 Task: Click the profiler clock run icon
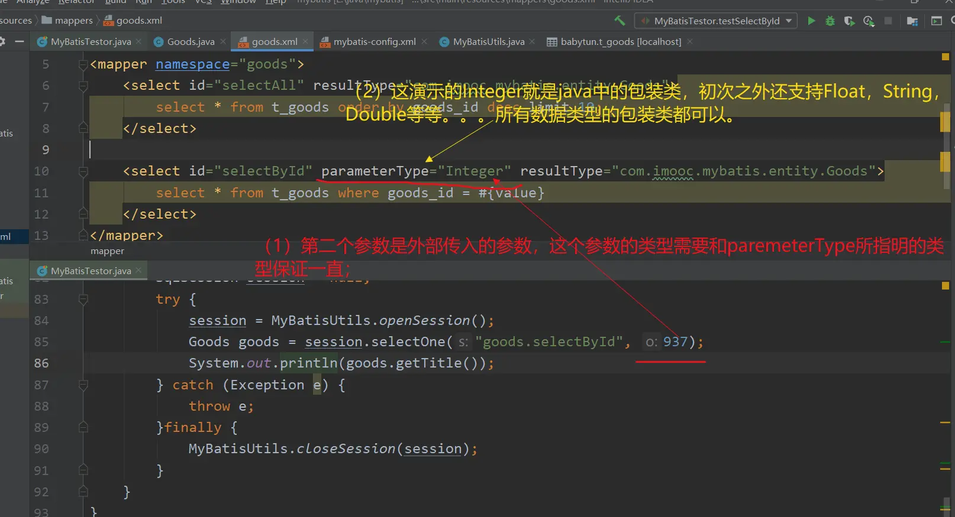point(869,21)
